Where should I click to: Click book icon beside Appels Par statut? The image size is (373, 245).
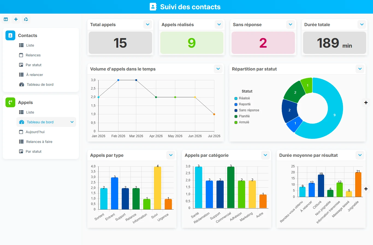[x=21, y=151]
